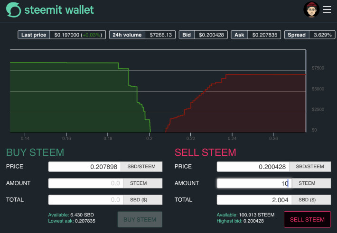Click Available 6.430 SBD balance

coord(71,215)
